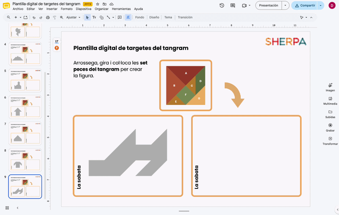Click the Compartir button
The width and height of the screenshot is (339, 215).
click(x=305, y=6)
